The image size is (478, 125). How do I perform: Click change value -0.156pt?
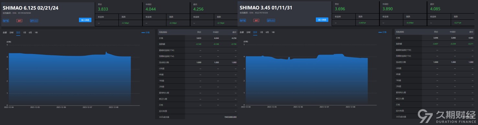coord(221,23)
